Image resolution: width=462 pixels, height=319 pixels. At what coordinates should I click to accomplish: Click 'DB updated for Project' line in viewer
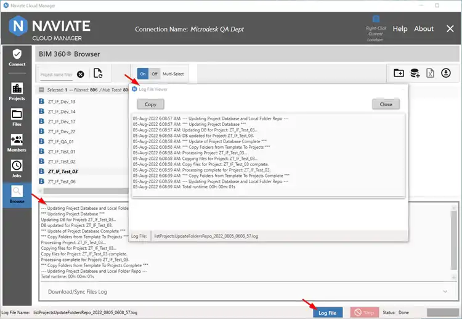point(193,136)
